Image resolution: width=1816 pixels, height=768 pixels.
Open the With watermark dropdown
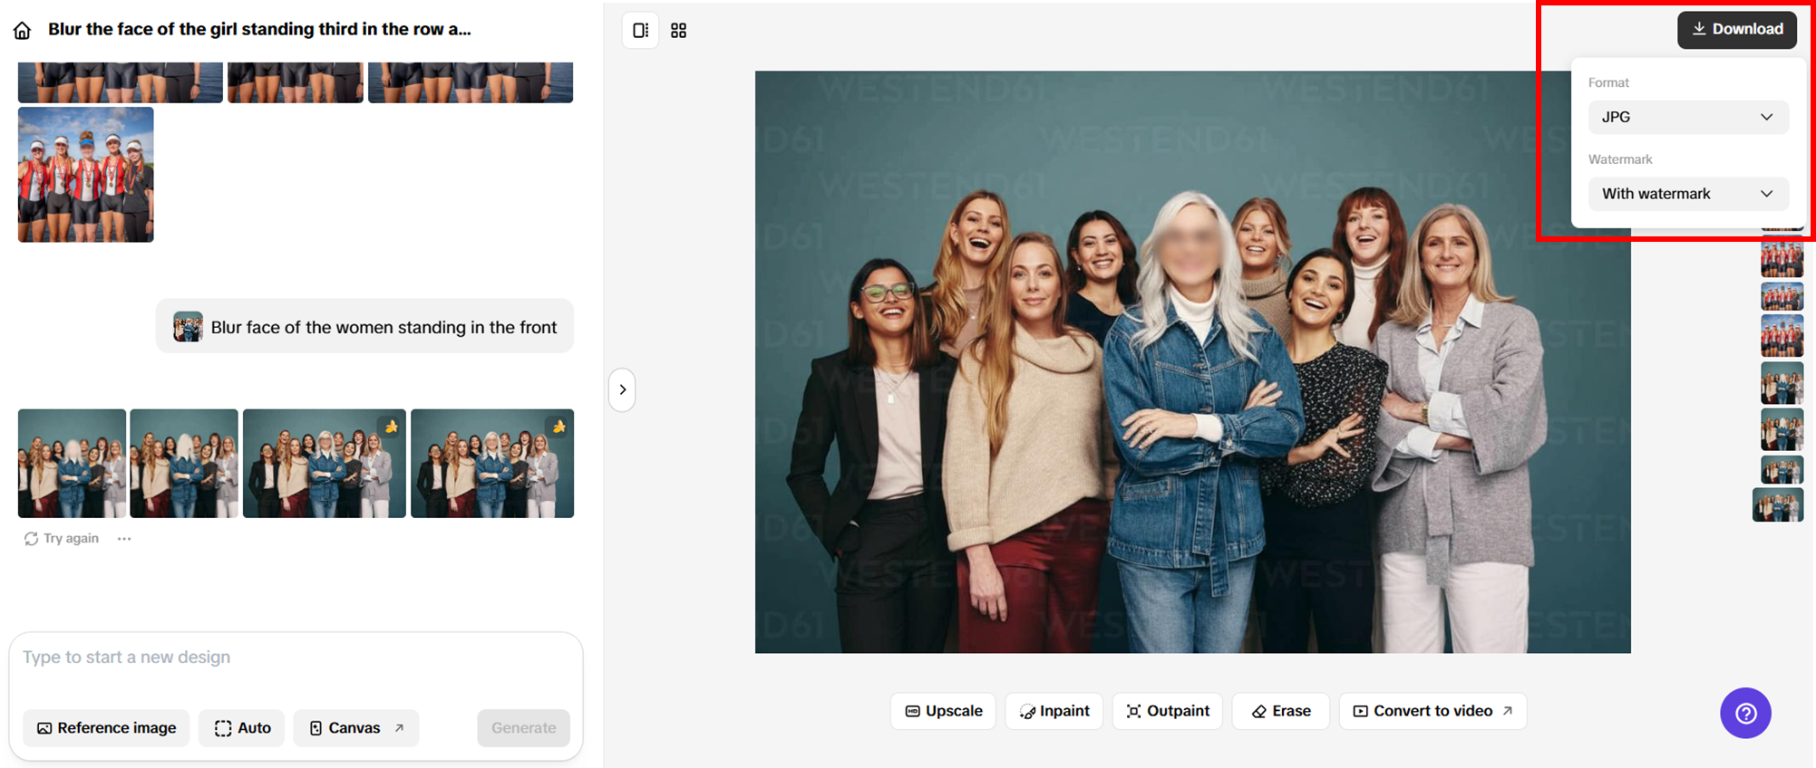tap(1687, 194)
